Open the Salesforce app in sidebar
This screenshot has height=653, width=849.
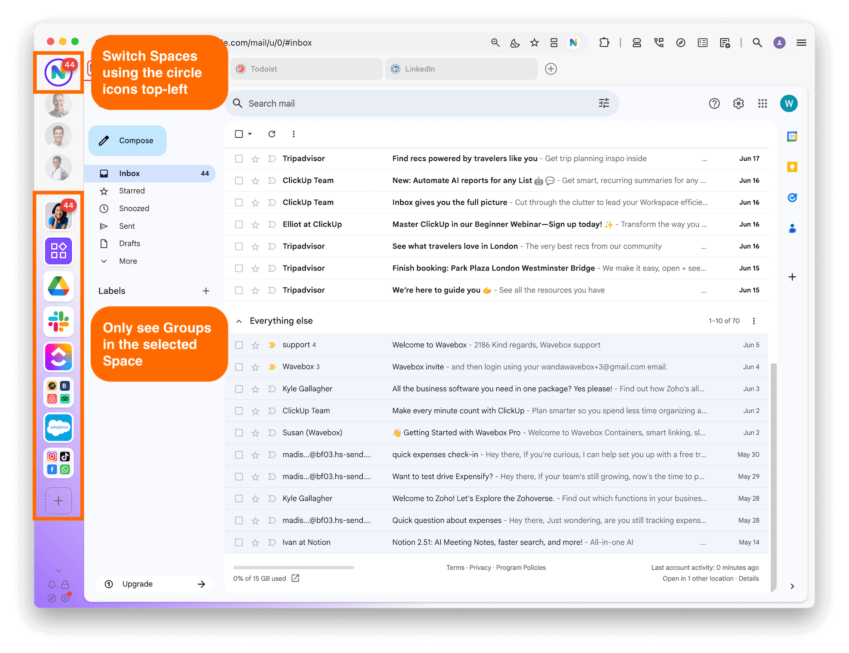point(58,427)
